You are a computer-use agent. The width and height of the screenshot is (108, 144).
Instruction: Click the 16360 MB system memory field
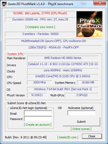click(88, 83)
